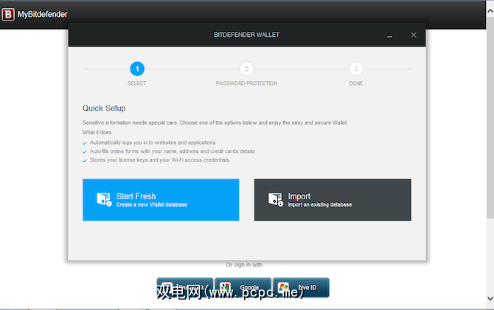Sign in with the Facebook button
The height and width of the screenshot is (310, 494).
185,288
